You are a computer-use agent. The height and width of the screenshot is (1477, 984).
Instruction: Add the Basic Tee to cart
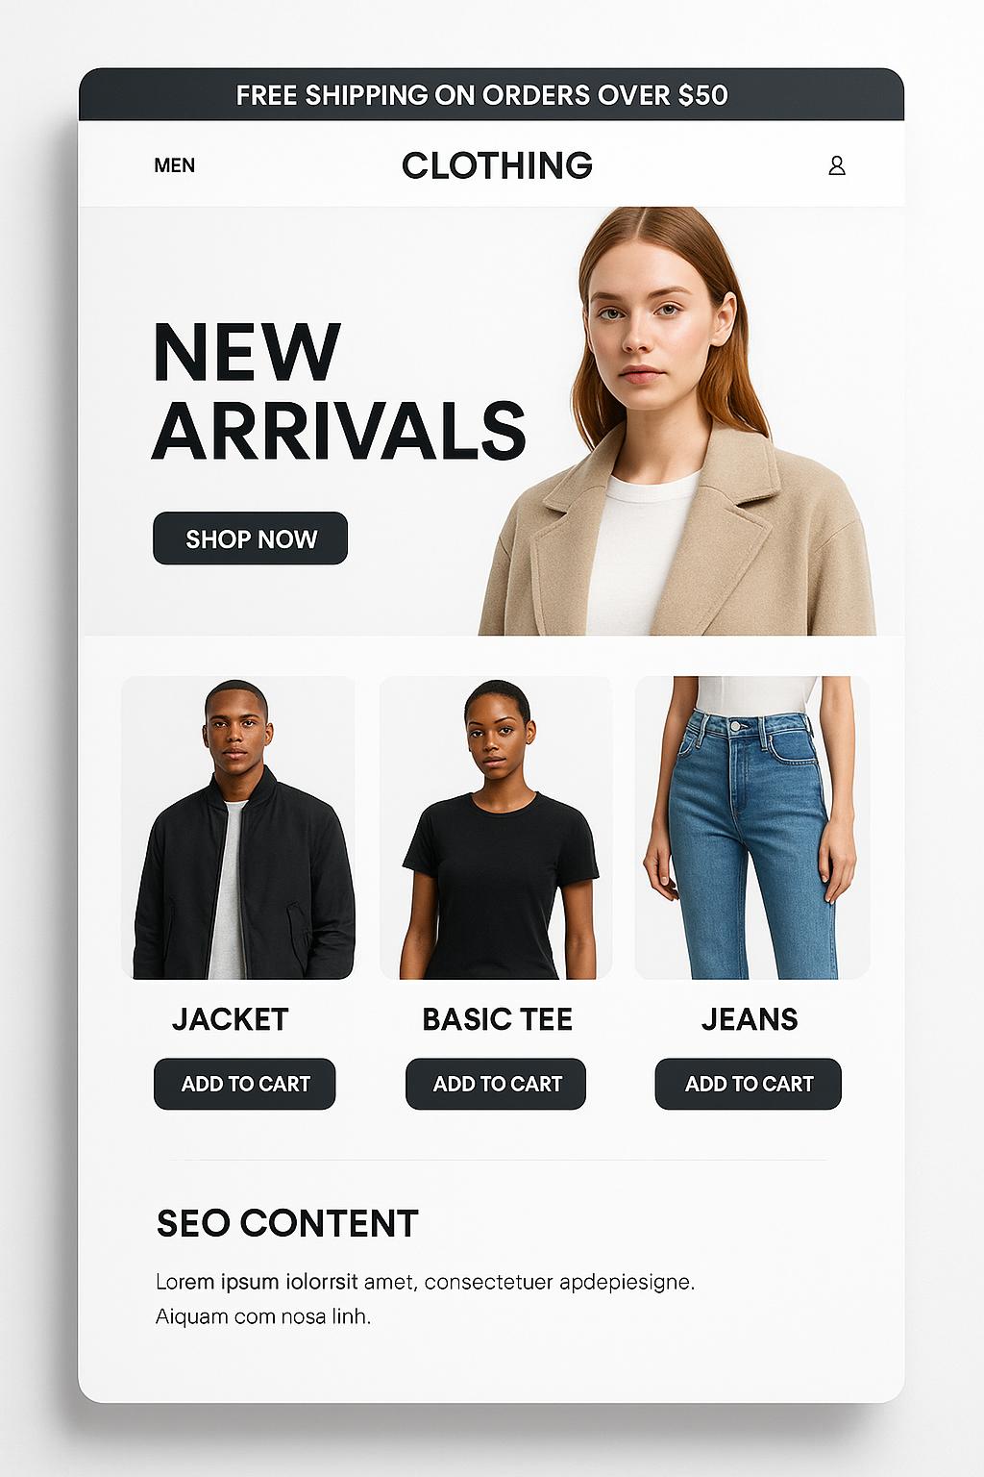pos(496,1084)
